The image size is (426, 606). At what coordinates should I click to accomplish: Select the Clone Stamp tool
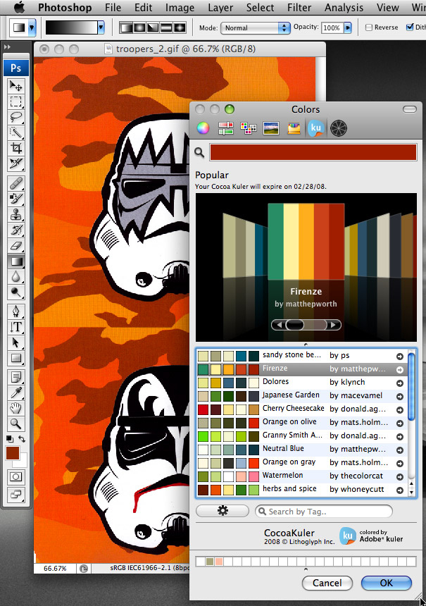coord(15,214)
